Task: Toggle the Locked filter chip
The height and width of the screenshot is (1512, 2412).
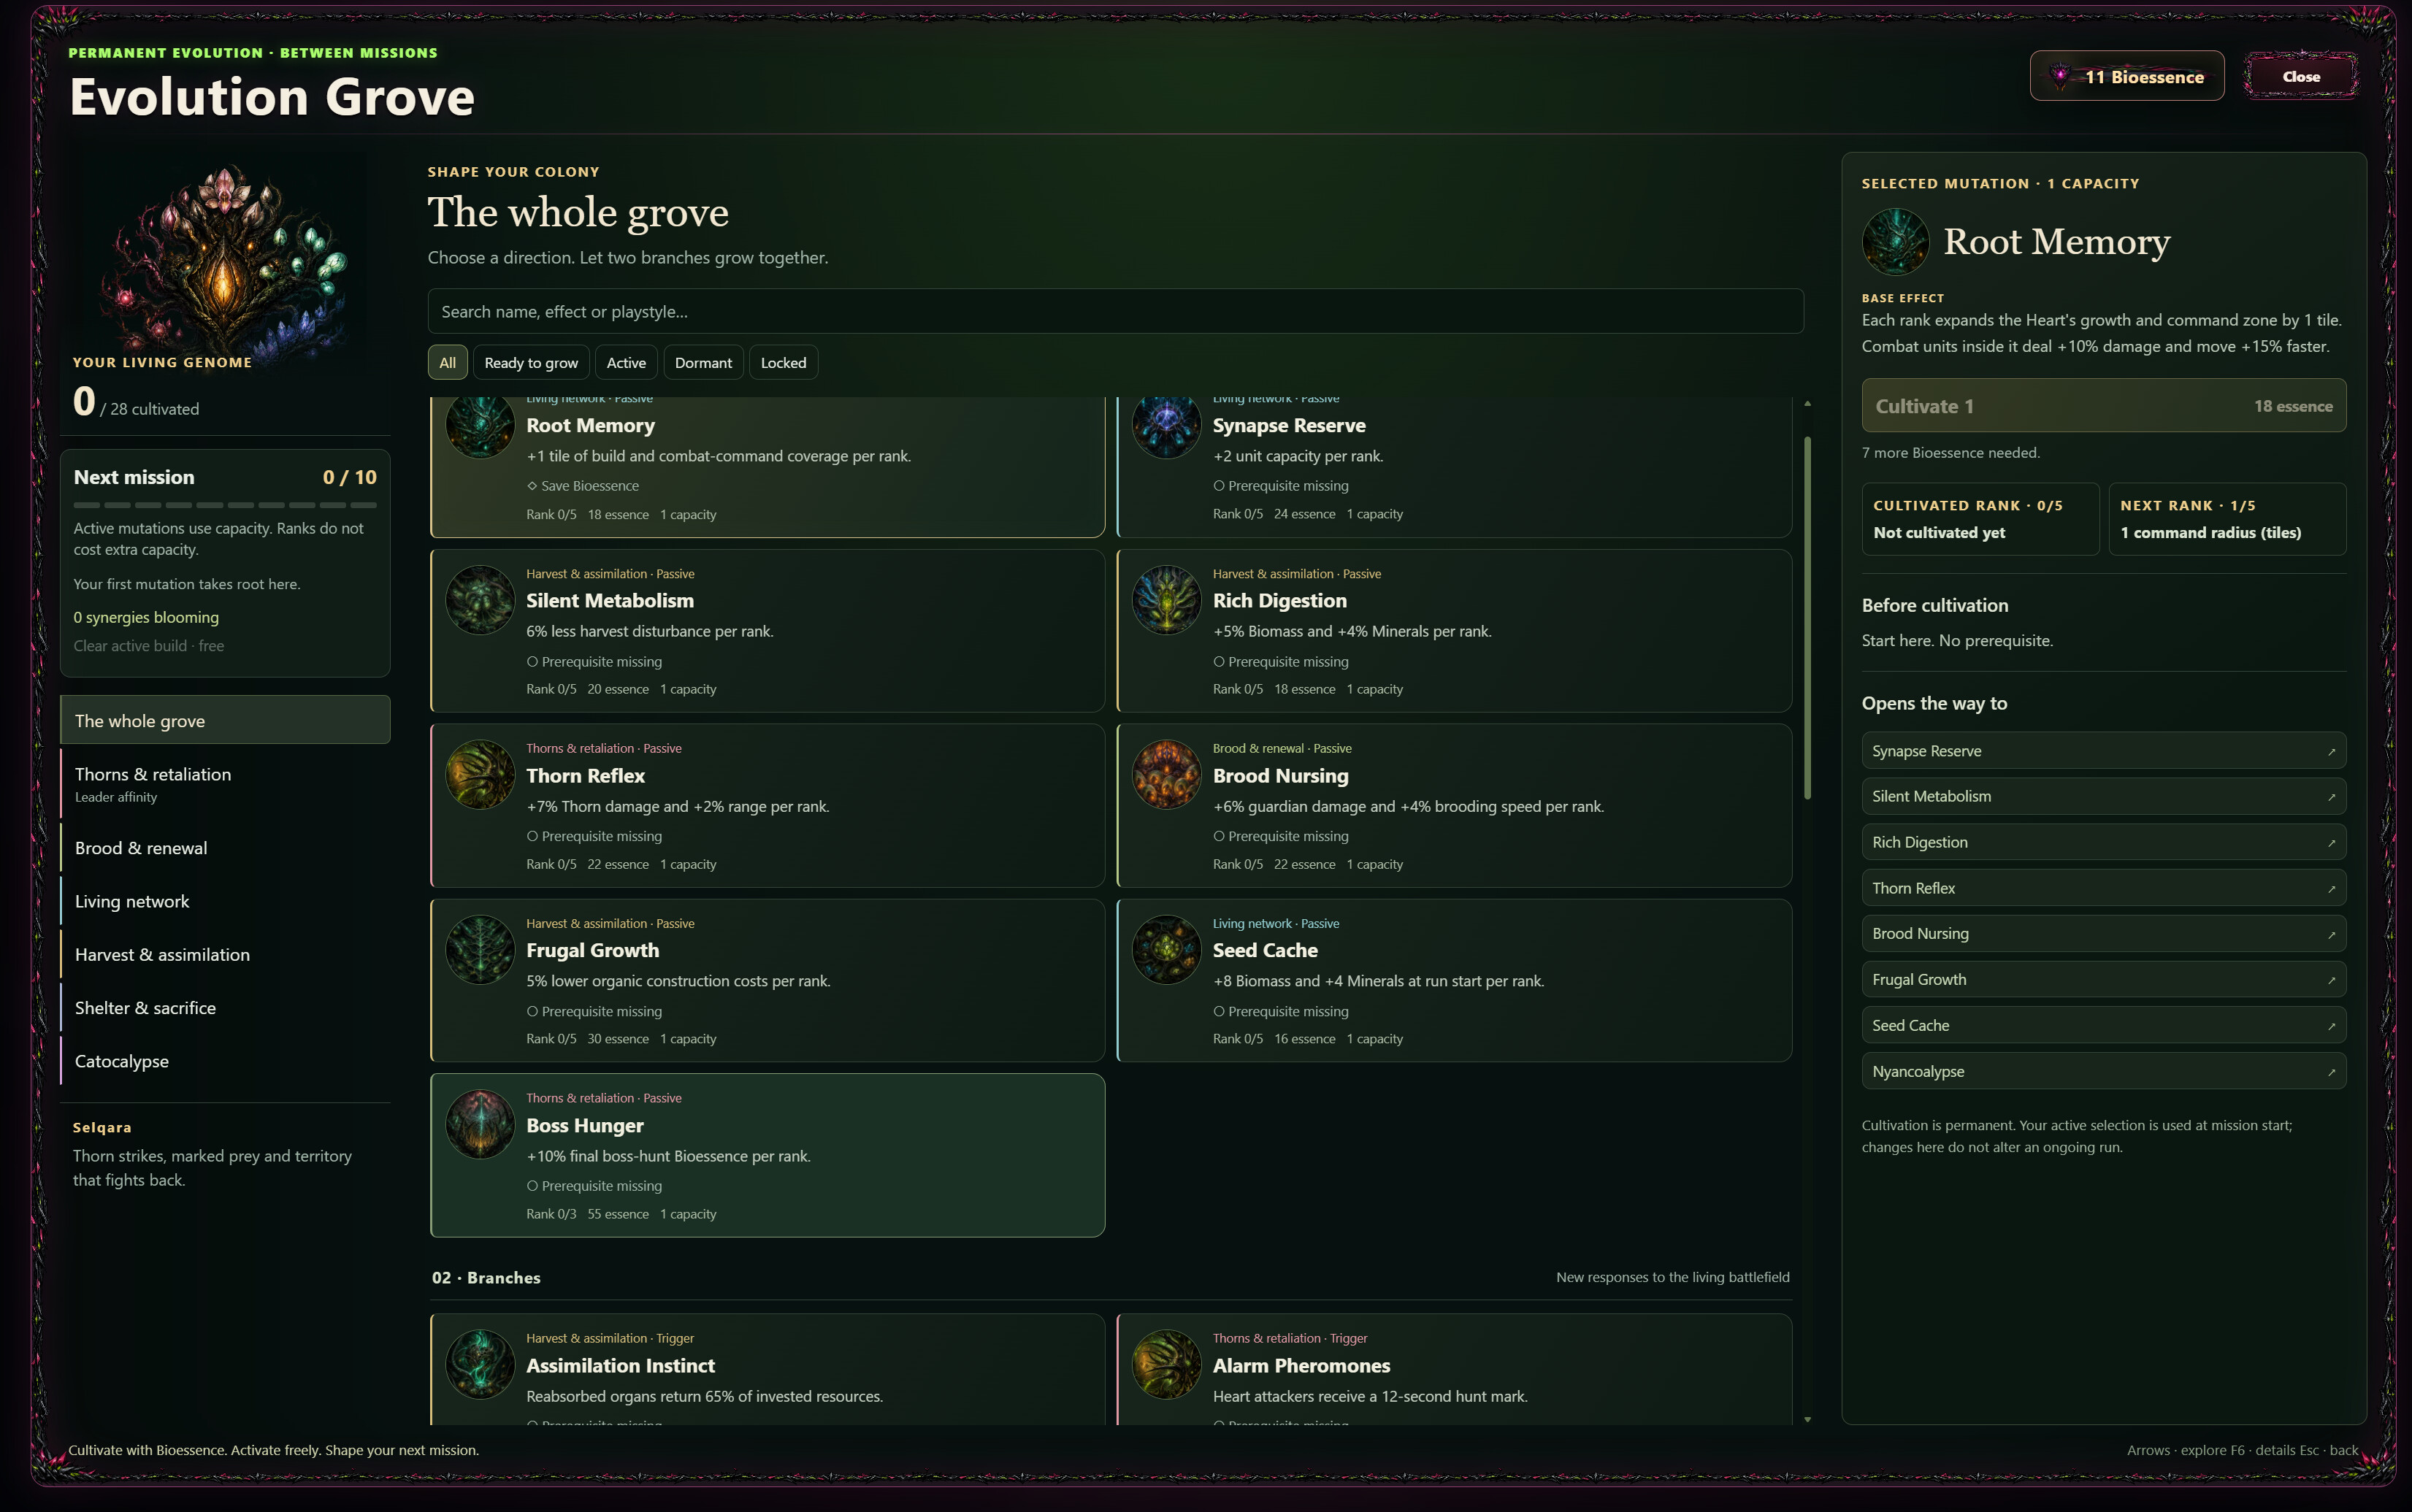Action: pyautogui.click(x=783, y=363)
